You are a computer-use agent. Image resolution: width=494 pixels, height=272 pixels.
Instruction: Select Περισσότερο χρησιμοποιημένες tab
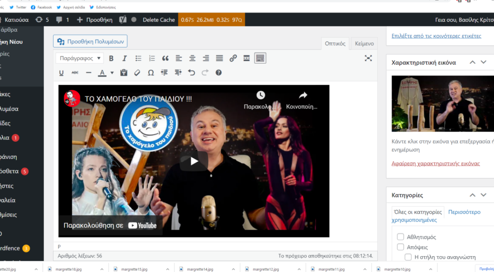click(x=436, y=216)
